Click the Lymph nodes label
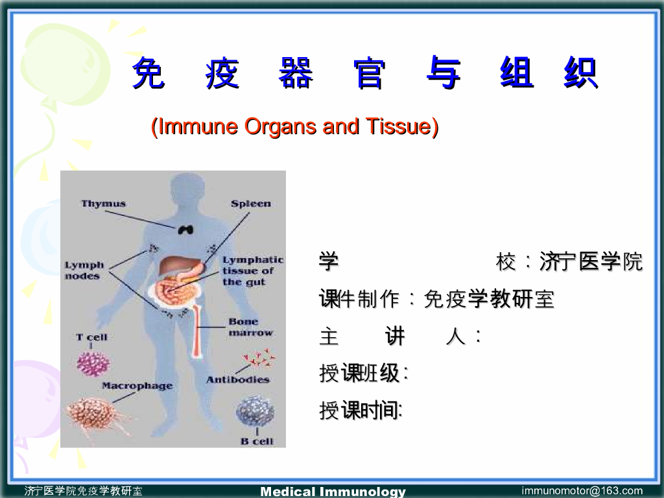Screen dimensions: 664x498 [x=84, y=270]
